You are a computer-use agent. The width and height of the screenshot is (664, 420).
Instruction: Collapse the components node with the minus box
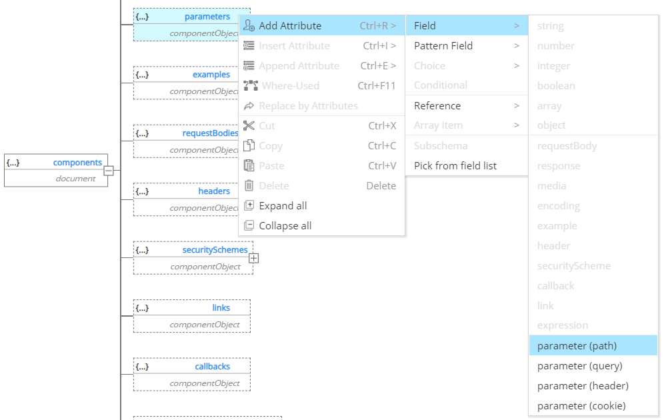(x=109, y=171)
